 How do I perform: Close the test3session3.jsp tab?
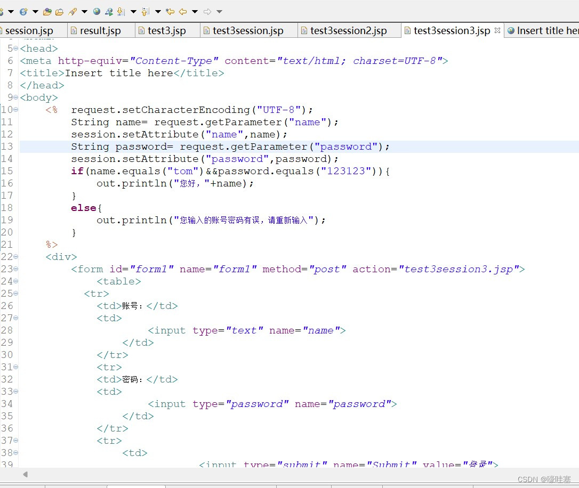(497, 30)
